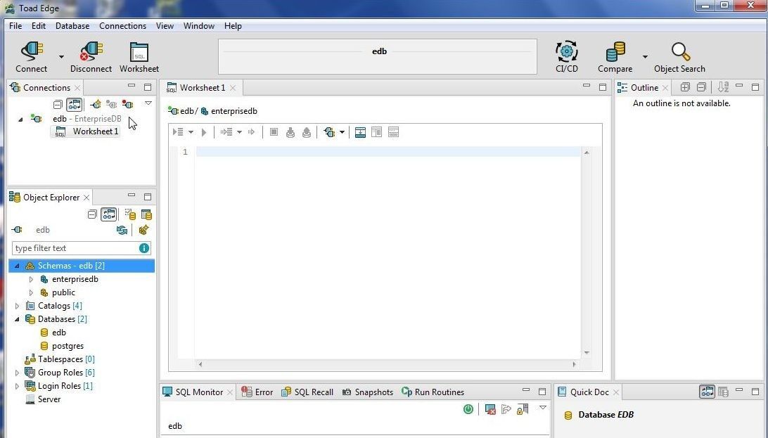
Task: Refresh the Object Explorer
Action: [122, 230]
